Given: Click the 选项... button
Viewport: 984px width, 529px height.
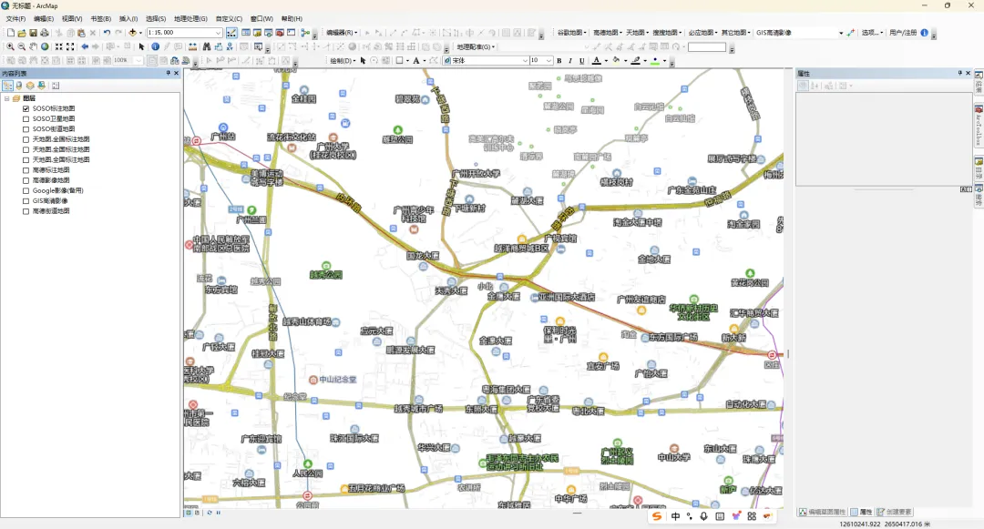Looking at the screenshot, I should (x=872, y=33).
